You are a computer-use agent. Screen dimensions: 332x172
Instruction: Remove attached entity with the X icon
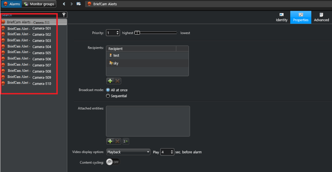117,141
